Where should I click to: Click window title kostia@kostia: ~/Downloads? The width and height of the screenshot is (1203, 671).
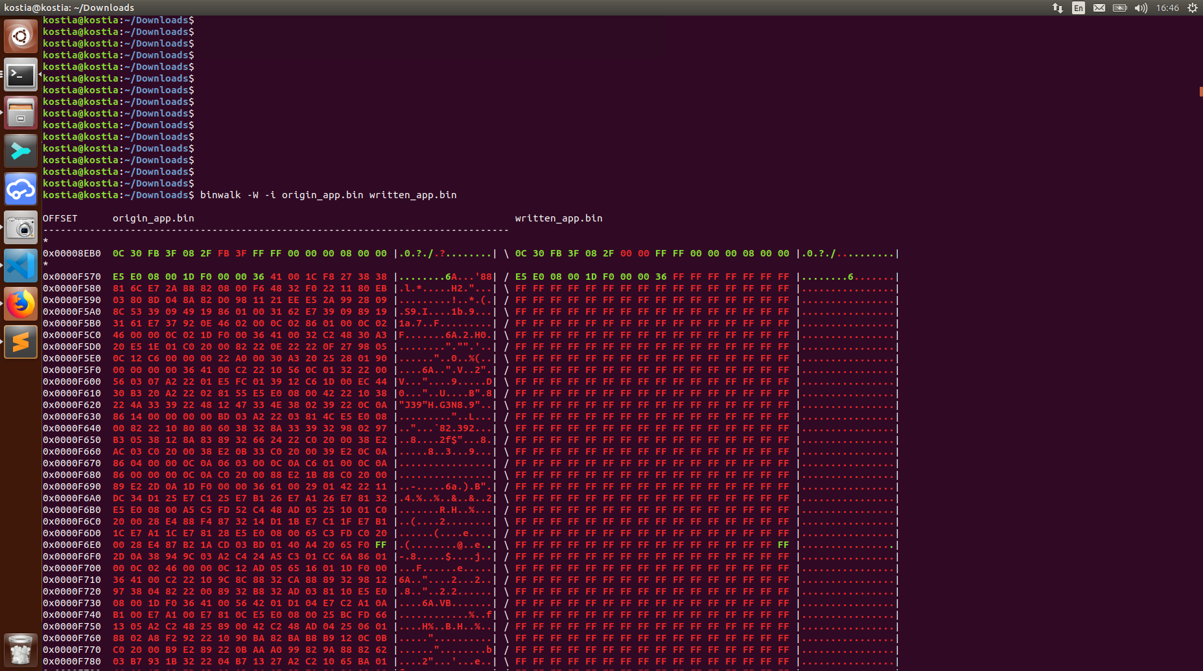69,8
